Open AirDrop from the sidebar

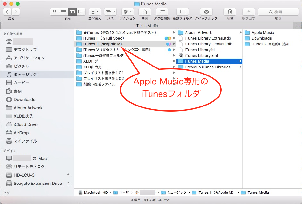click(x=21, y=133)
